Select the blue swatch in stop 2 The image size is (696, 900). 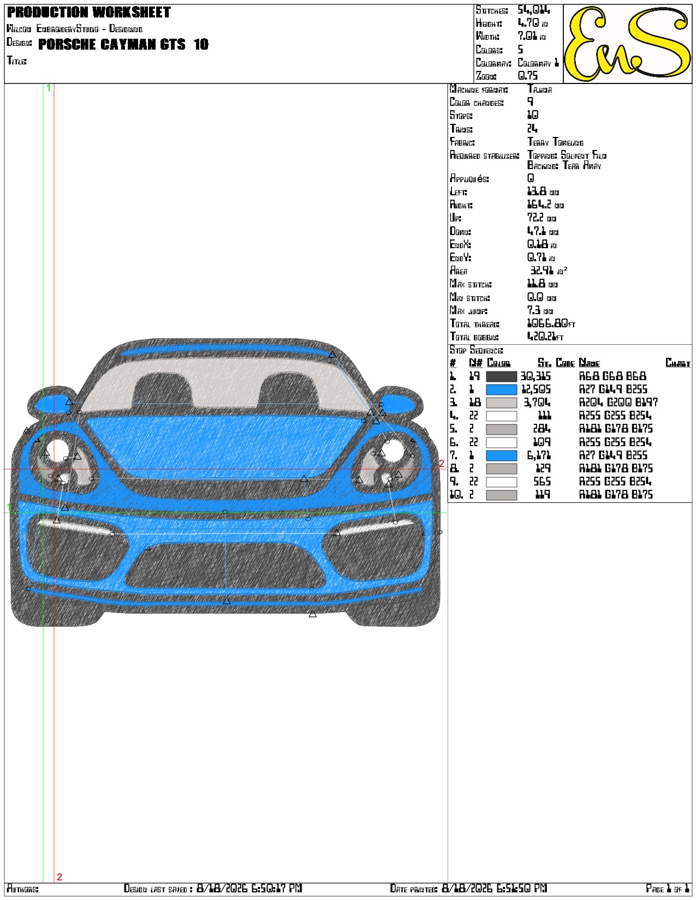pos(501,389)
